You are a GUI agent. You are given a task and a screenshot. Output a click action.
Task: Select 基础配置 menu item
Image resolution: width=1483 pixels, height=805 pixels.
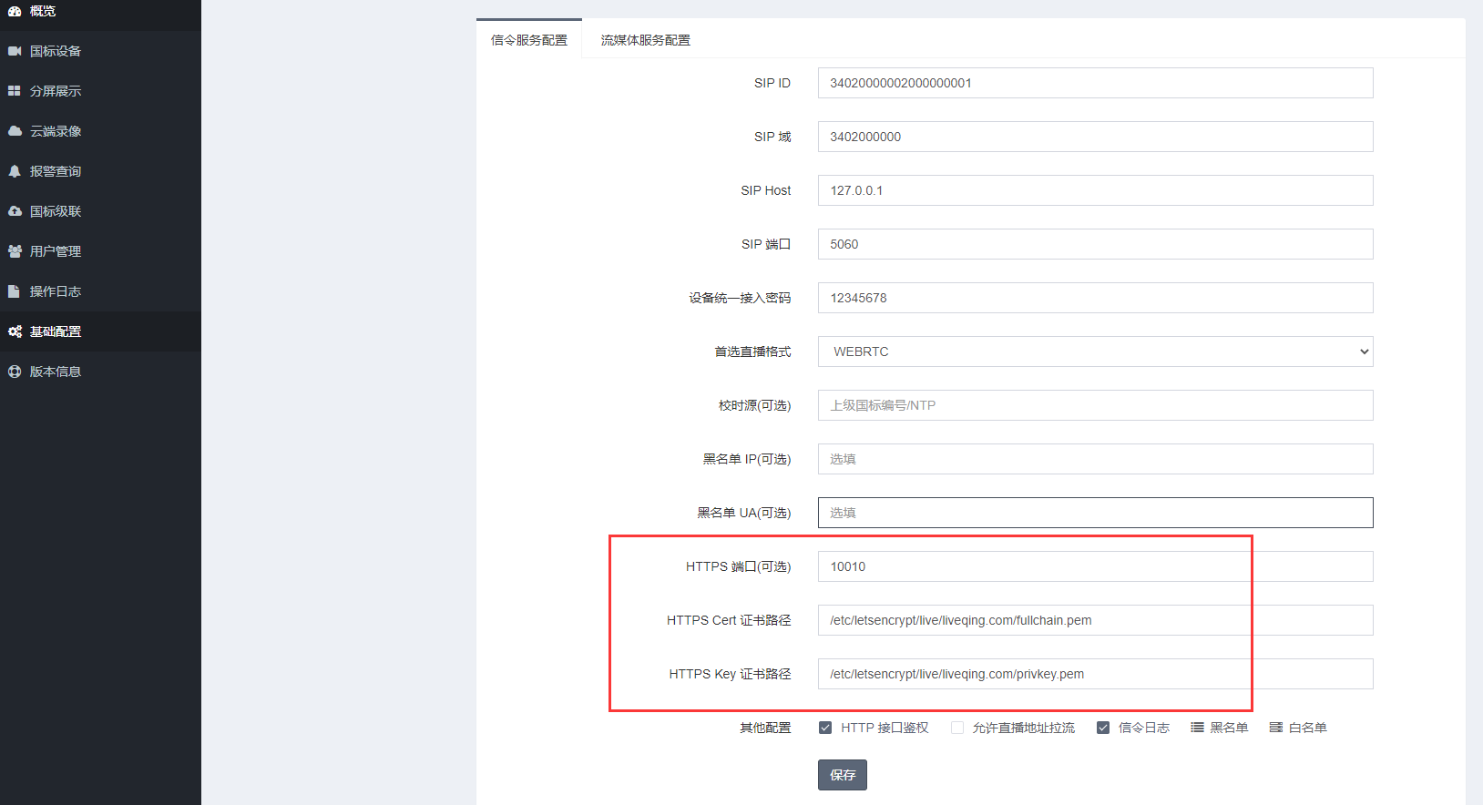point(100,331)
